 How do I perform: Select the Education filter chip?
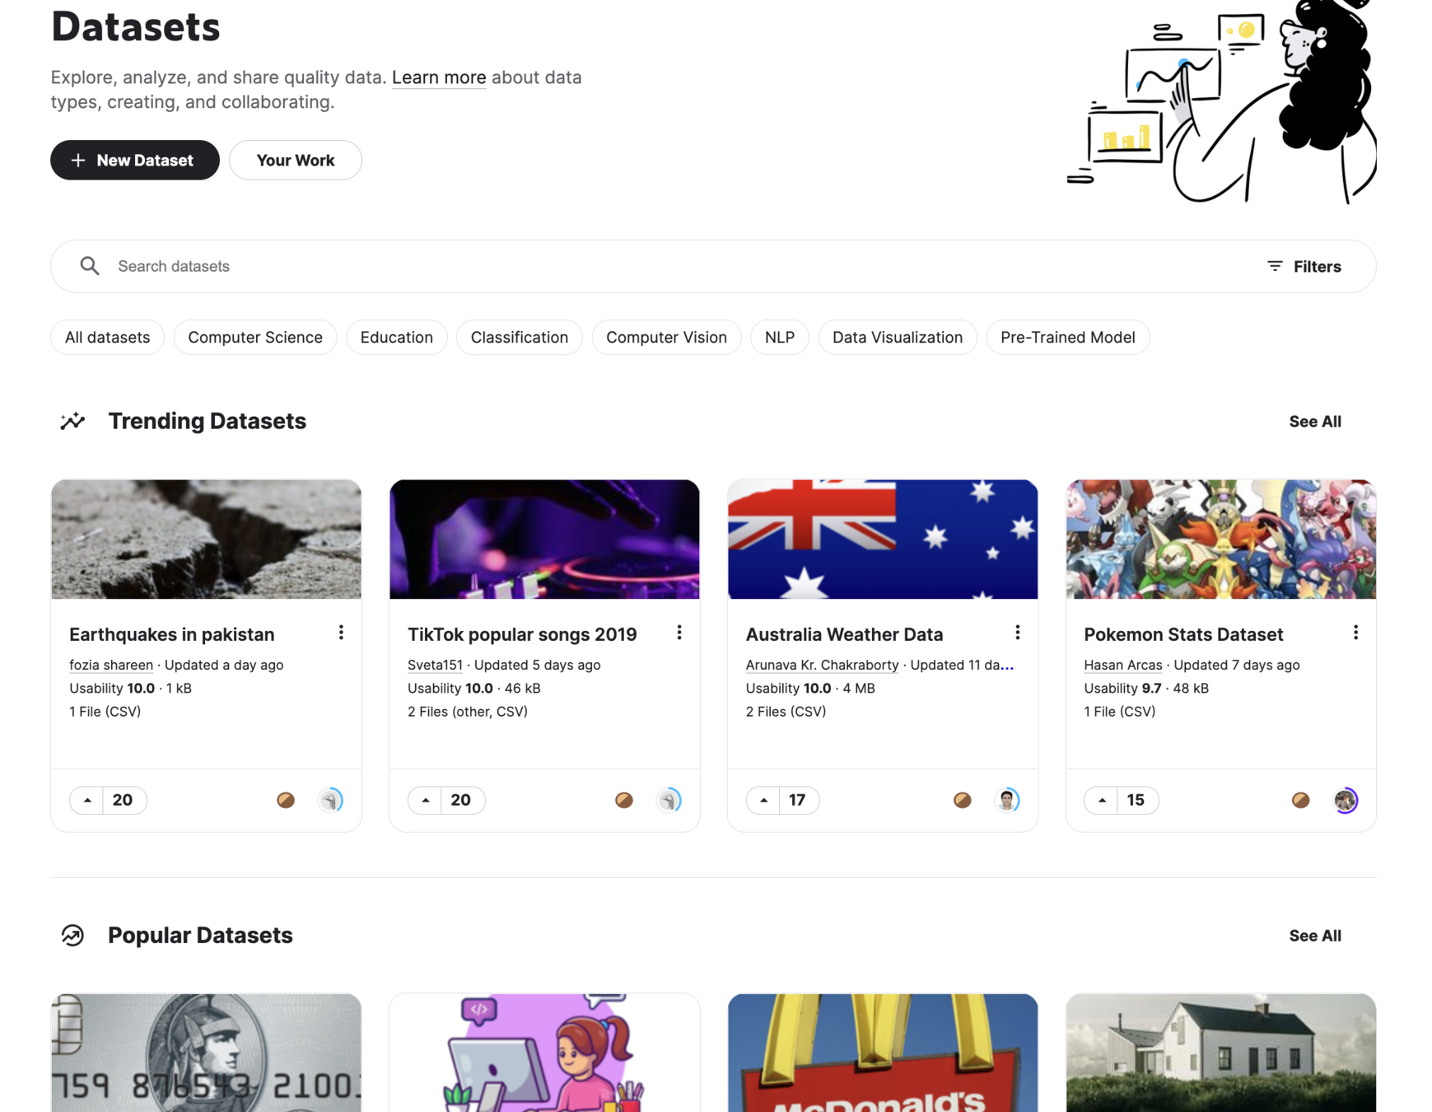[x=397, y=337]
